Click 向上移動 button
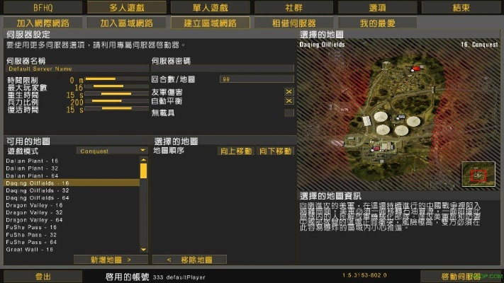This screenshot has width=504, height=283. (236, 151)
